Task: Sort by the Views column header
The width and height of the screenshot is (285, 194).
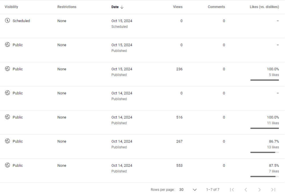Action: pos(178,7)
